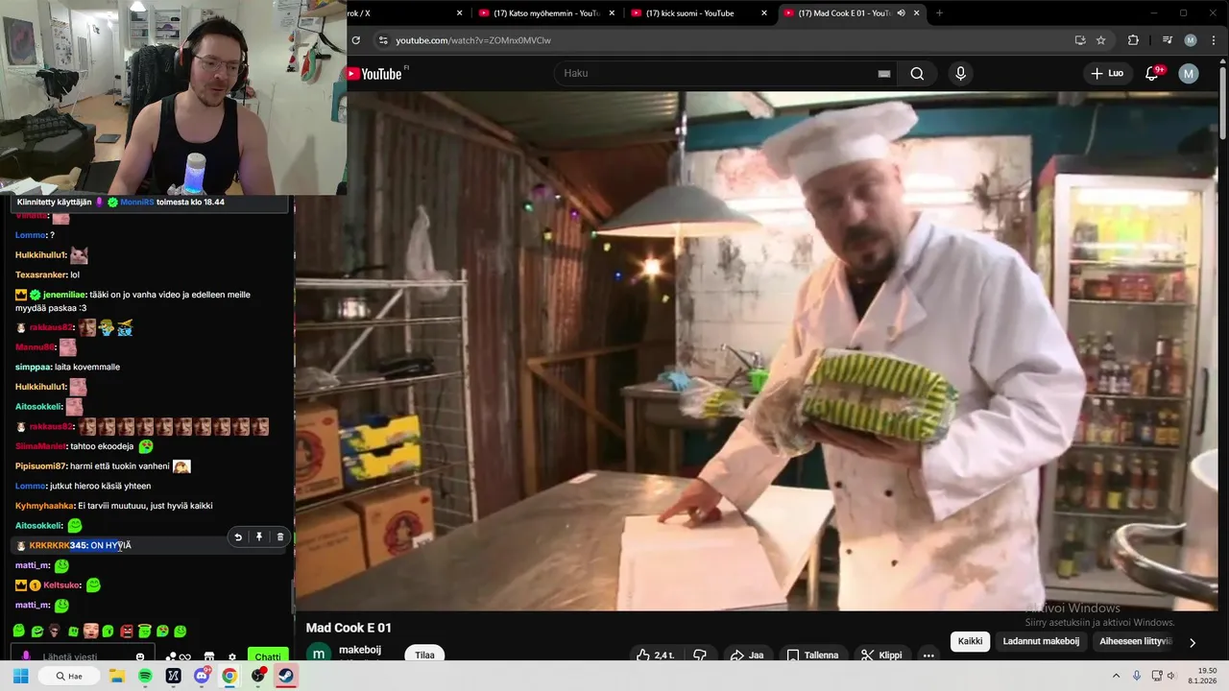Open chat settings gear icon

click(231, 657)
